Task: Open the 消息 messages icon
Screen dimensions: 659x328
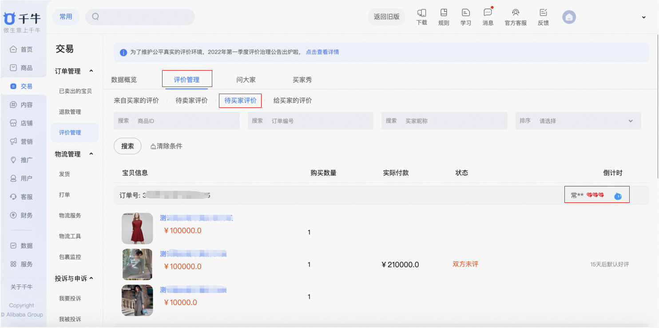Action: (488, 17)
